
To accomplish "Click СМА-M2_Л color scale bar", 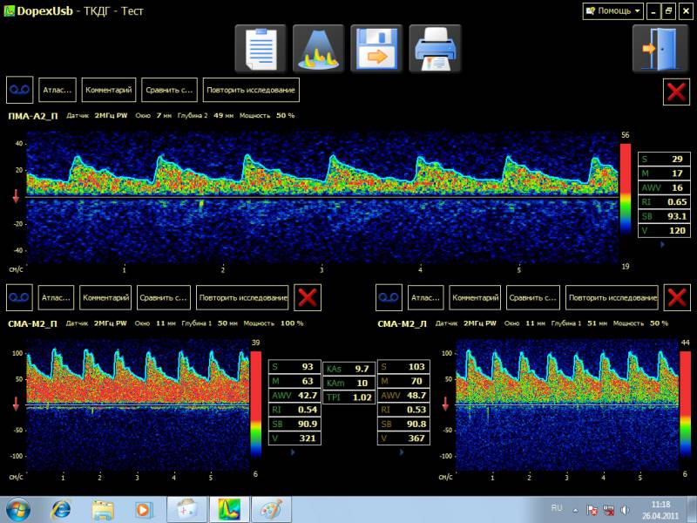I will coord(686,404).
